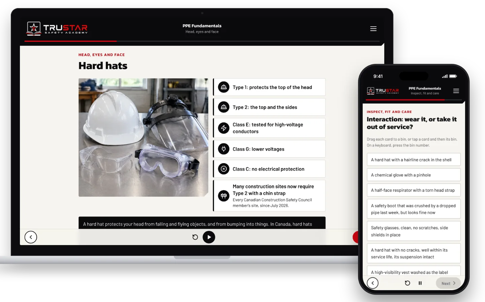
Task: Tap the crushed safety boot card
Action: click(414, 209)
